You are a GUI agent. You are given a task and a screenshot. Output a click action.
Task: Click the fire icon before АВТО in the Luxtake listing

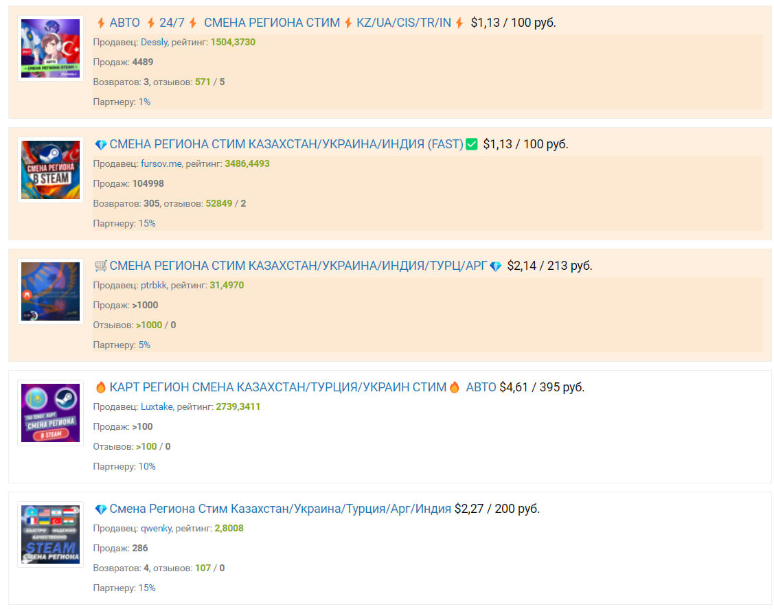click(x=455, y=387)
